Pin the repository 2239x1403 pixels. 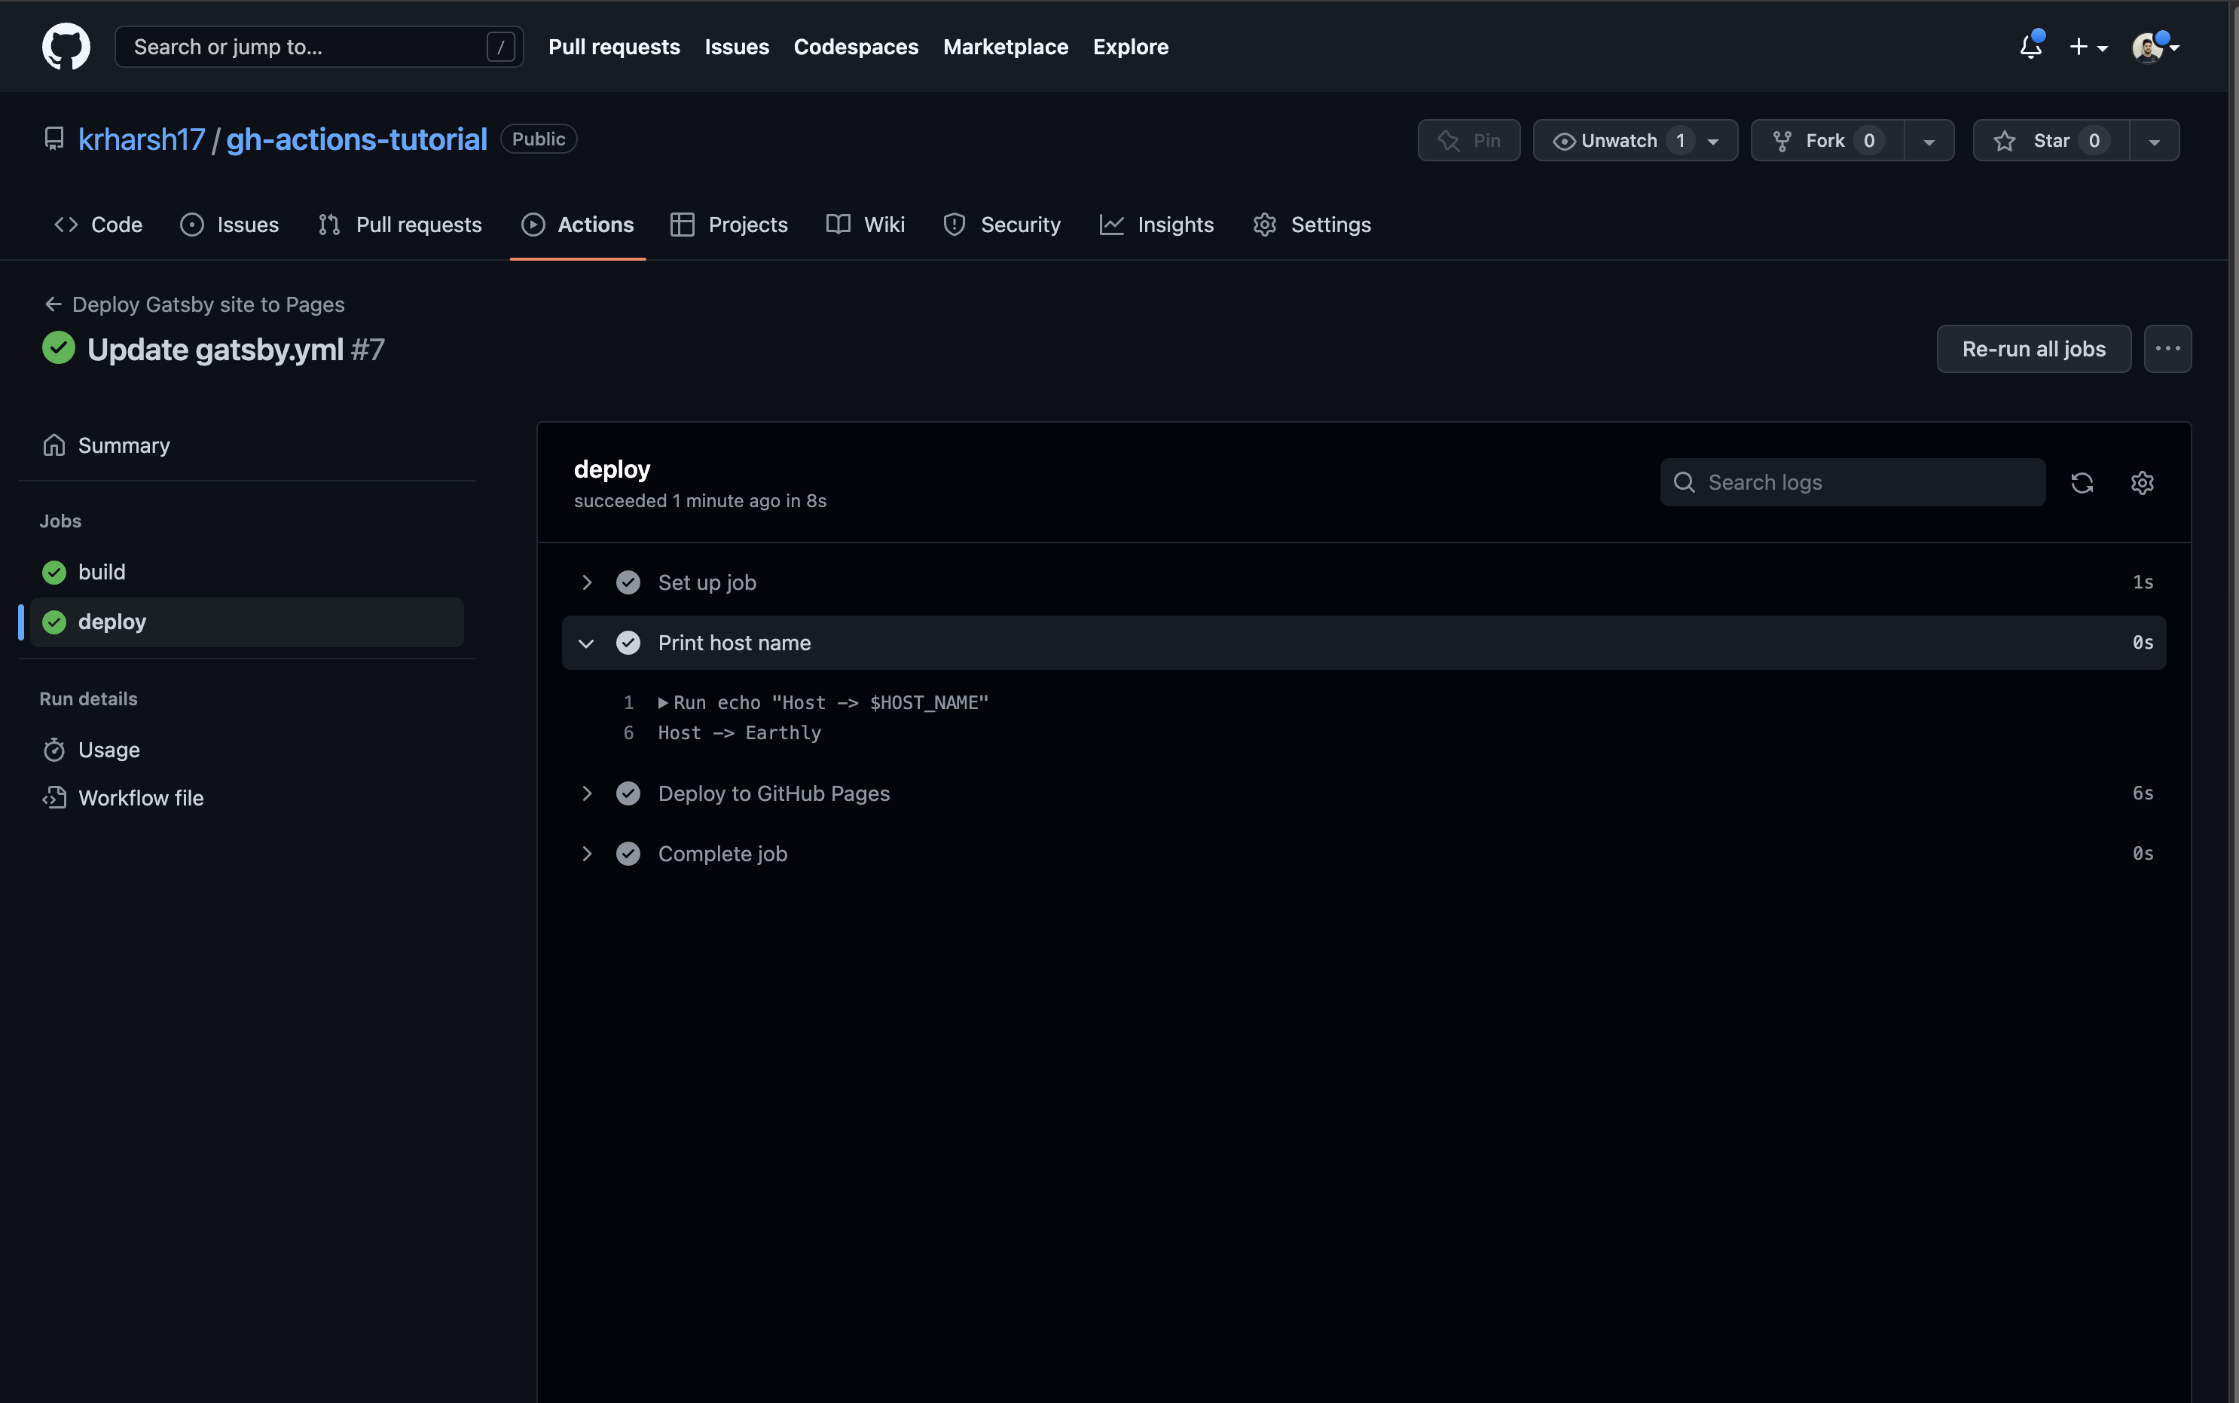[x=1468, y=141]
